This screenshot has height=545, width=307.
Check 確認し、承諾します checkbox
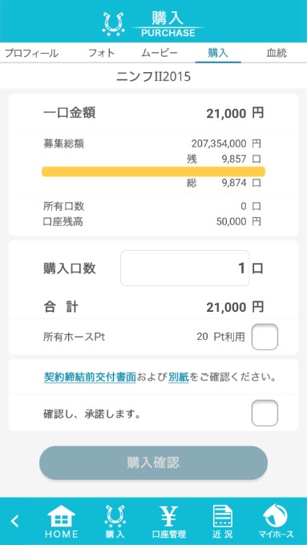[x=265, y=413]
